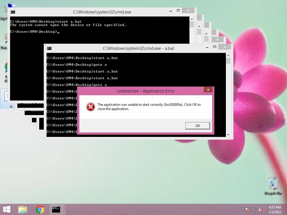
Task: Click OK in the conhost.exe error dialog
Action: 198,126
